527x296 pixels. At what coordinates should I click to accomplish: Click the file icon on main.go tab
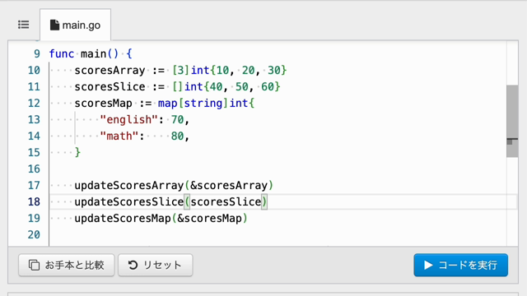[x=54, y=25]
